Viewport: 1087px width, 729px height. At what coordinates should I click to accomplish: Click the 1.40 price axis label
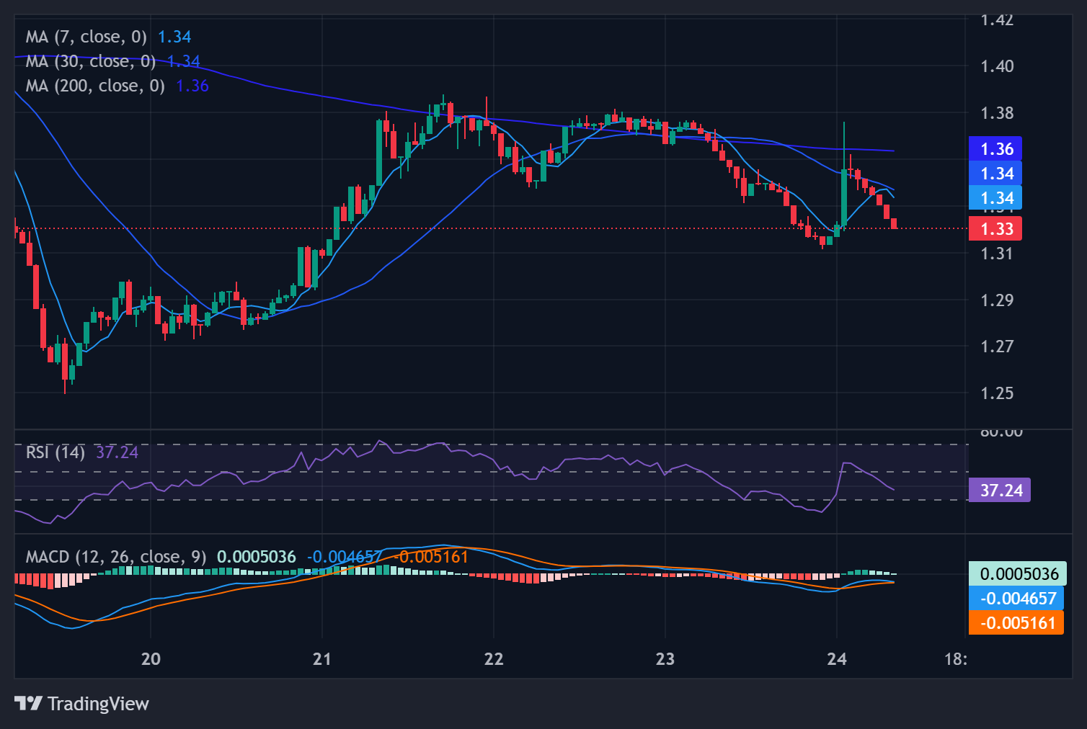997,66
